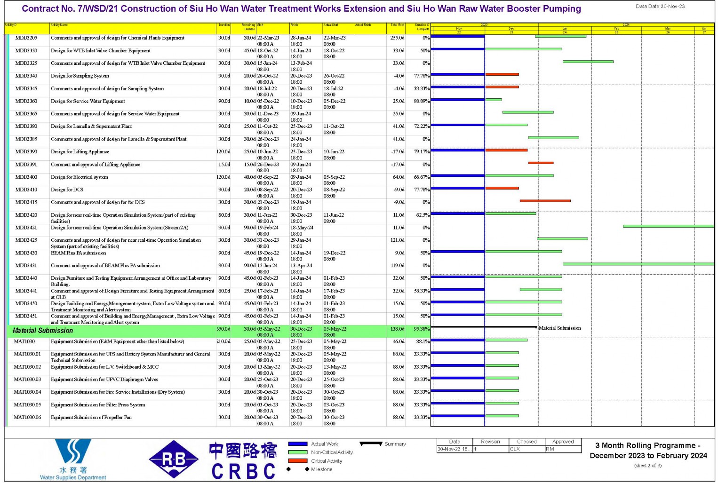
Task: Click the Water Supplies Department logo
Action: point(73,459)
